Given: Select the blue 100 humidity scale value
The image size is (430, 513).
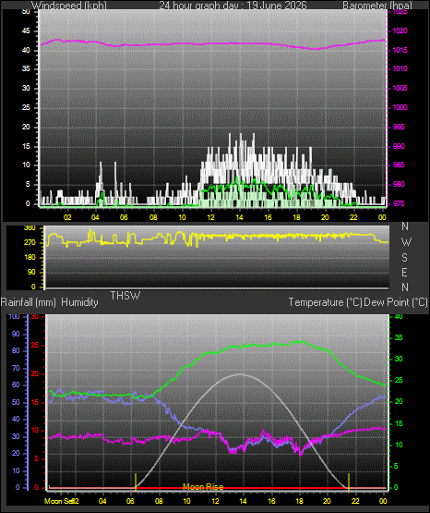Looking at the screenshot, I should tap(15, 317).
